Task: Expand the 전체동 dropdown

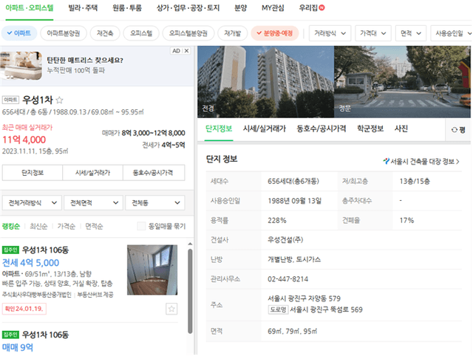Action: 155,202
